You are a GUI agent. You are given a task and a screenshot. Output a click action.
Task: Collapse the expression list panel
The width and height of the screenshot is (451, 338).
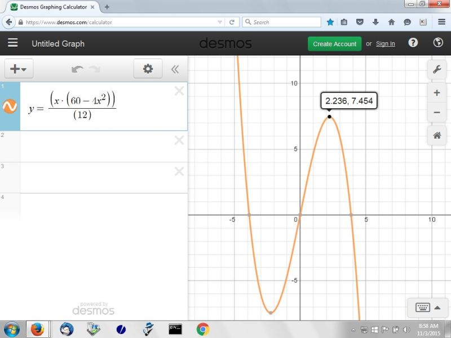click(175, 69)
